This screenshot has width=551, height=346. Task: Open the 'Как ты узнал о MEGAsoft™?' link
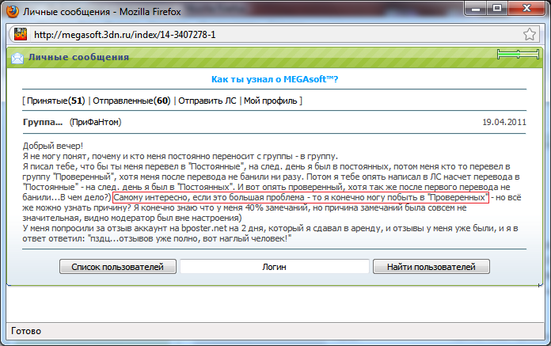275,79
